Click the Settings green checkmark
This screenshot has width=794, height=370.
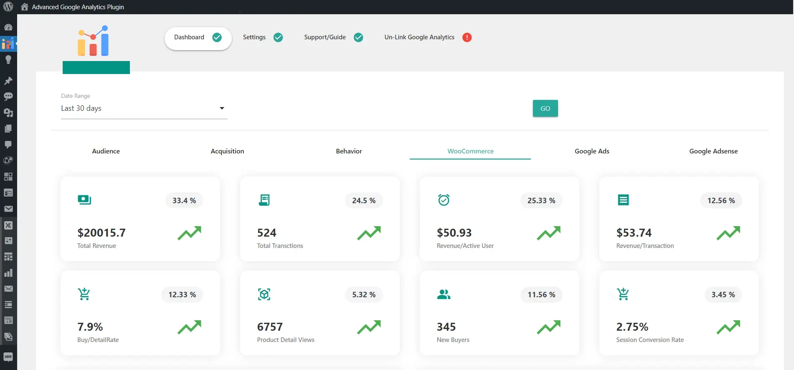click(278, 38)
